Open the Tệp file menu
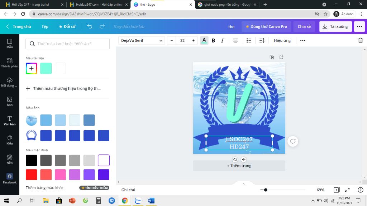This screenshot has width=367, height=206. [45, 26]
